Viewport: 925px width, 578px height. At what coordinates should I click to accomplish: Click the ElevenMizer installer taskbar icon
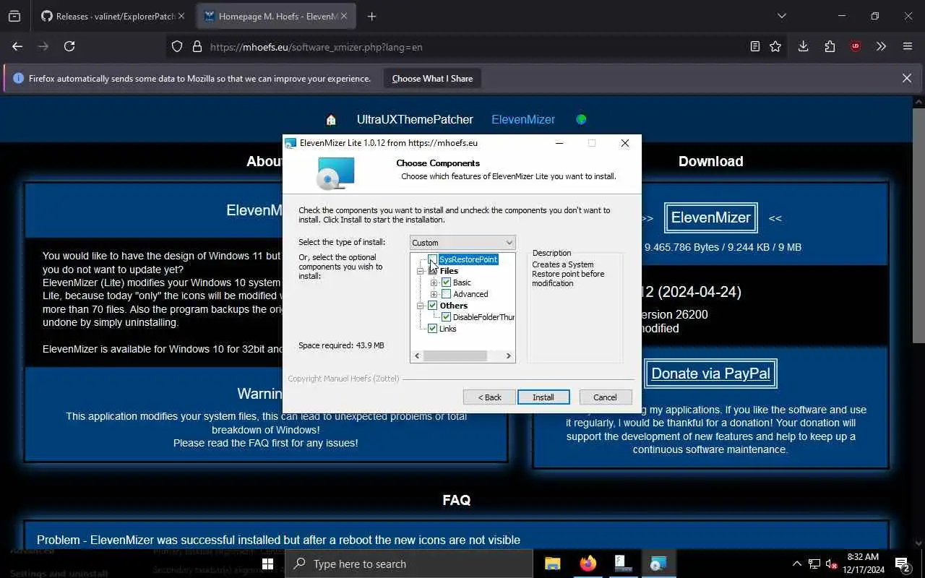coord(658,564)
